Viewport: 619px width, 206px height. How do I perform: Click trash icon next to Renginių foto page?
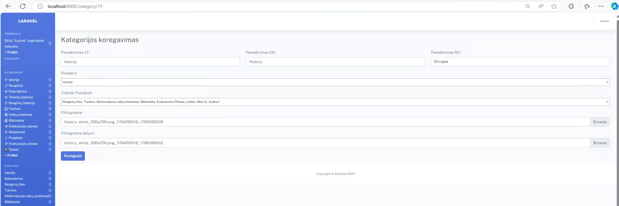pos(50,185)
